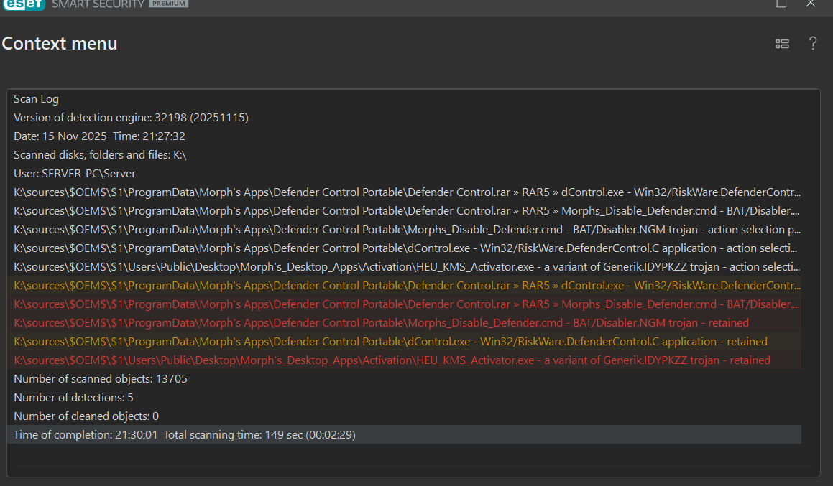Click the Number of detections line
Screen dimensions: 833x486
click(x=73, y=398)
